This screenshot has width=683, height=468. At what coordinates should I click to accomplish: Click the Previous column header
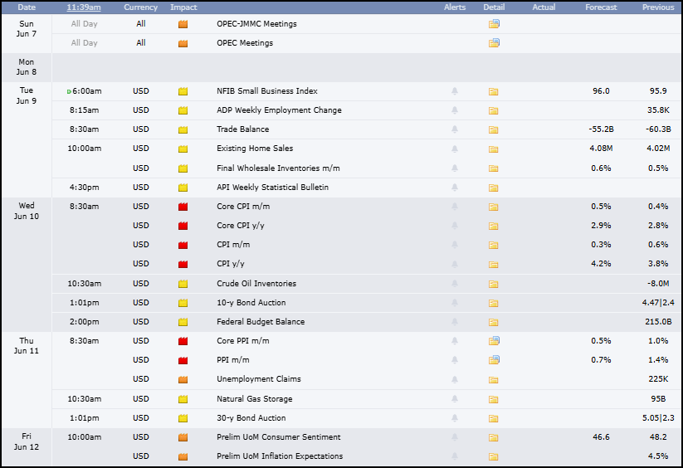(658, 7)
